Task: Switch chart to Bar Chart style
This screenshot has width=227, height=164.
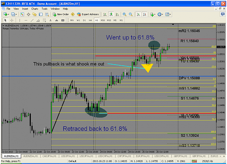Action: (x=105, y=14)
